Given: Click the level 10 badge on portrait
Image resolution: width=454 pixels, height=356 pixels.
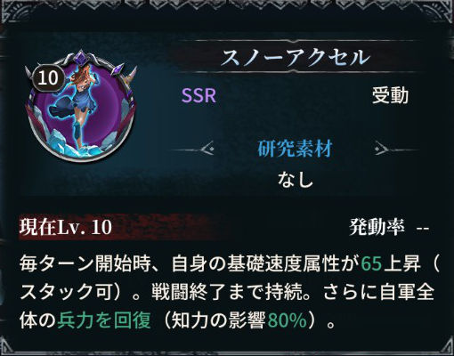Looking at the screenshot, I should pyautogui.click(x=48, y=78).
